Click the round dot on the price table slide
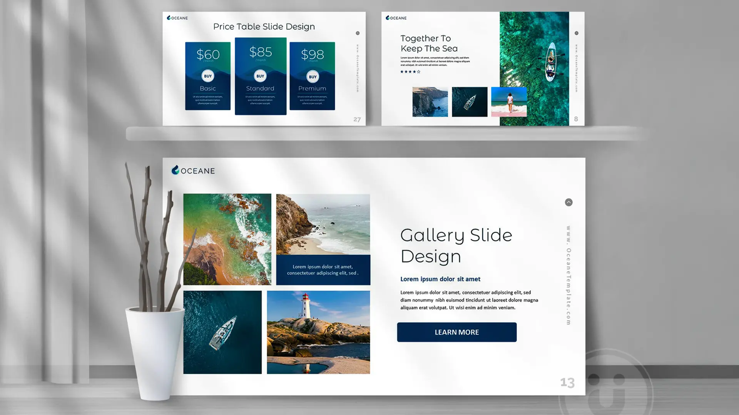 click(x=358, y=33)
